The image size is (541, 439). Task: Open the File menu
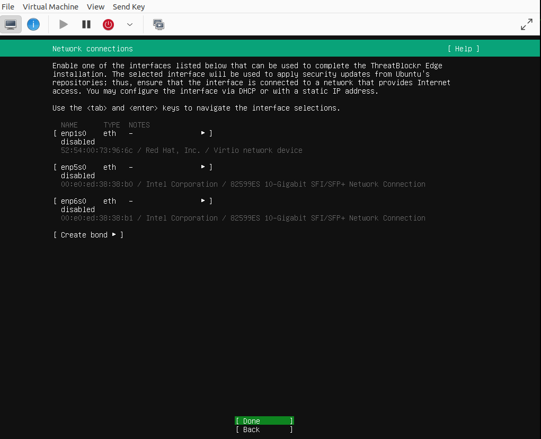8,7
